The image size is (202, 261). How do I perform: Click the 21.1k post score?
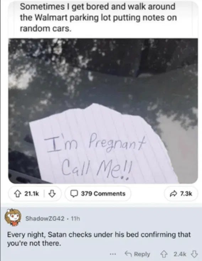(x=32, y=194)
